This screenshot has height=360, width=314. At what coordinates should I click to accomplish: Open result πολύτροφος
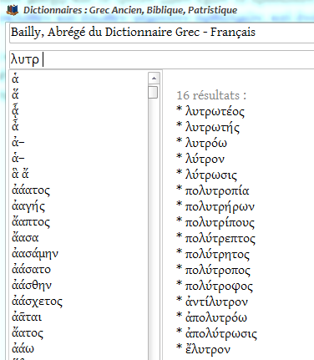(x=219, y=286)
